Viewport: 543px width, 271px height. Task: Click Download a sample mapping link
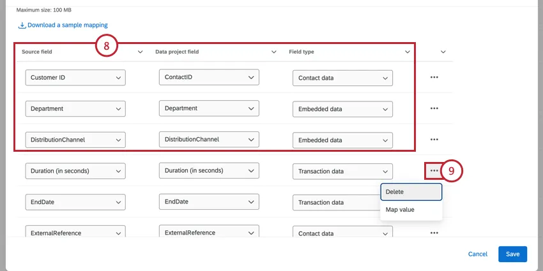(x=67, y=26)
